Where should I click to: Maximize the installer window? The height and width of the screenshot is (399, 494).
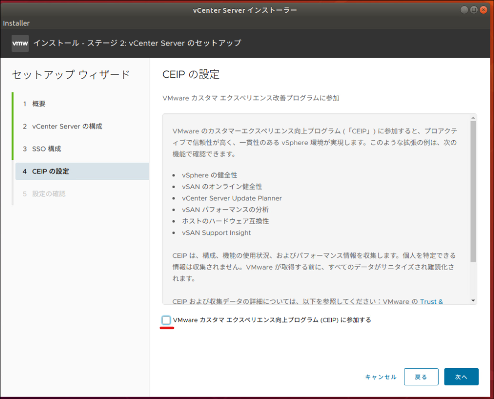click(x=473, y=10)
